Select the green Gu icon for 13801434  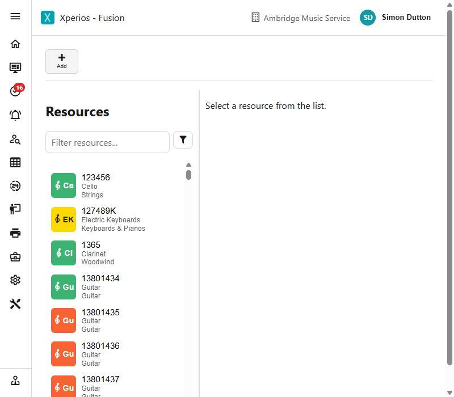(64, 287)
